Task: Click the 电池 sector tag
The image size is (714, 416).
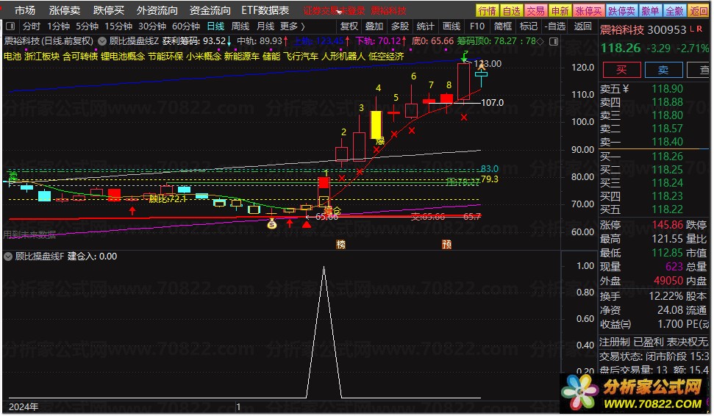Action: [x=13, y=57]
